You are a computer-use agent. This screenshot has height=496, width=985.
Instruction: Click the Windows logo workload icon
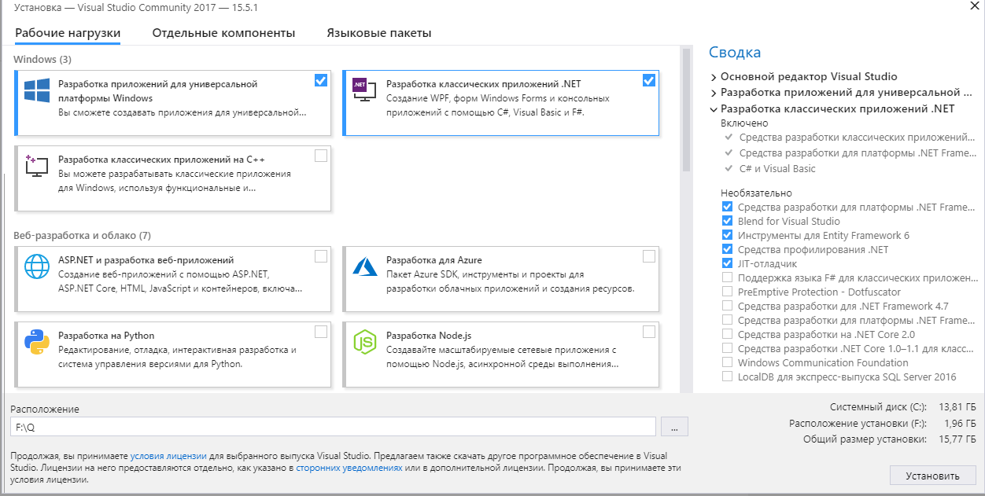click(x=36, y=91)
